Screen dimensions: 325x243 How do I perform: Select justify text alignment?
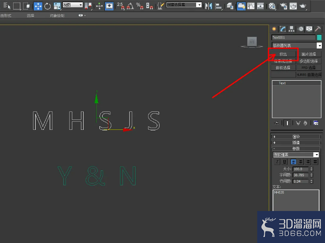316,162
